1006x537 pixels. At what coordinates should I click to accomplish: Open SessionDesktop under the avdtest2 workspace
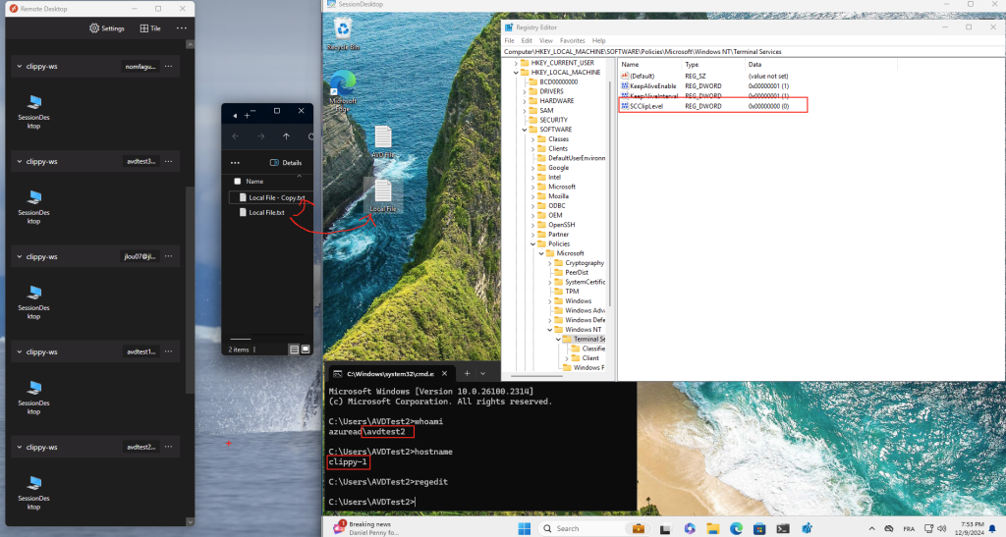coord(34,494)
